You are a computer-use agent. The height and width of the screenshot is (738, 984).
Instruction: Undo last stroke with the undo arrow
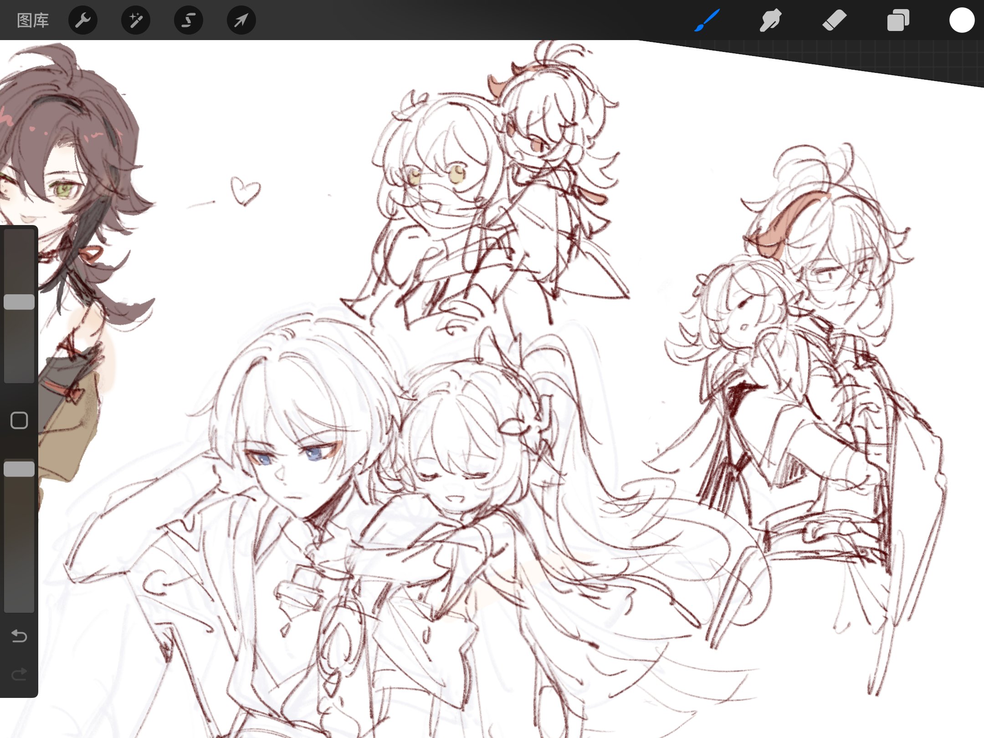pyautogui.click(x=19, y=635)
